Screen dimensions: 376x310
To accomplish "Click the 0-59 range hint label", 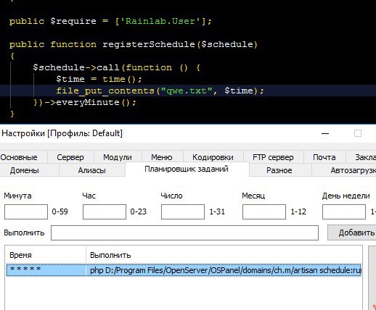I will coord(60,211).
